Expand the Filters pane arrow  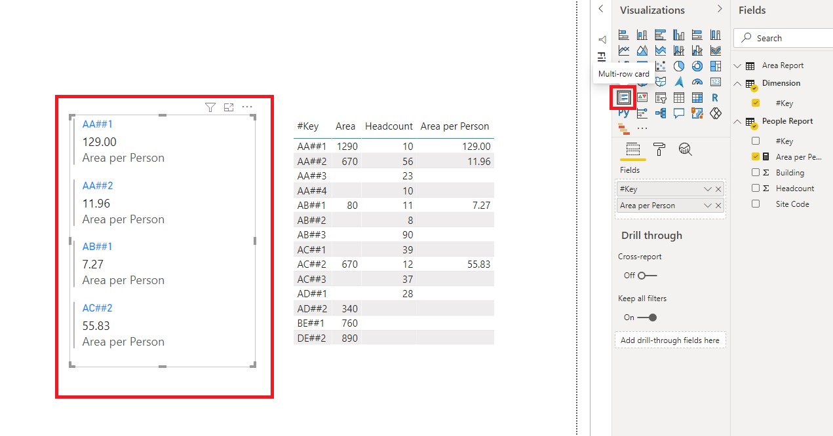601,9
